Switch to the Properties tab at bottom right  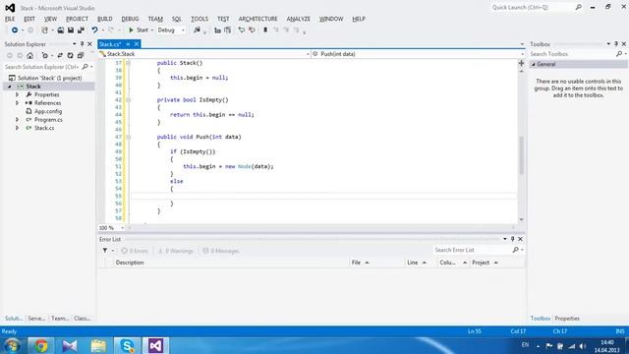(x=567, y=319)
